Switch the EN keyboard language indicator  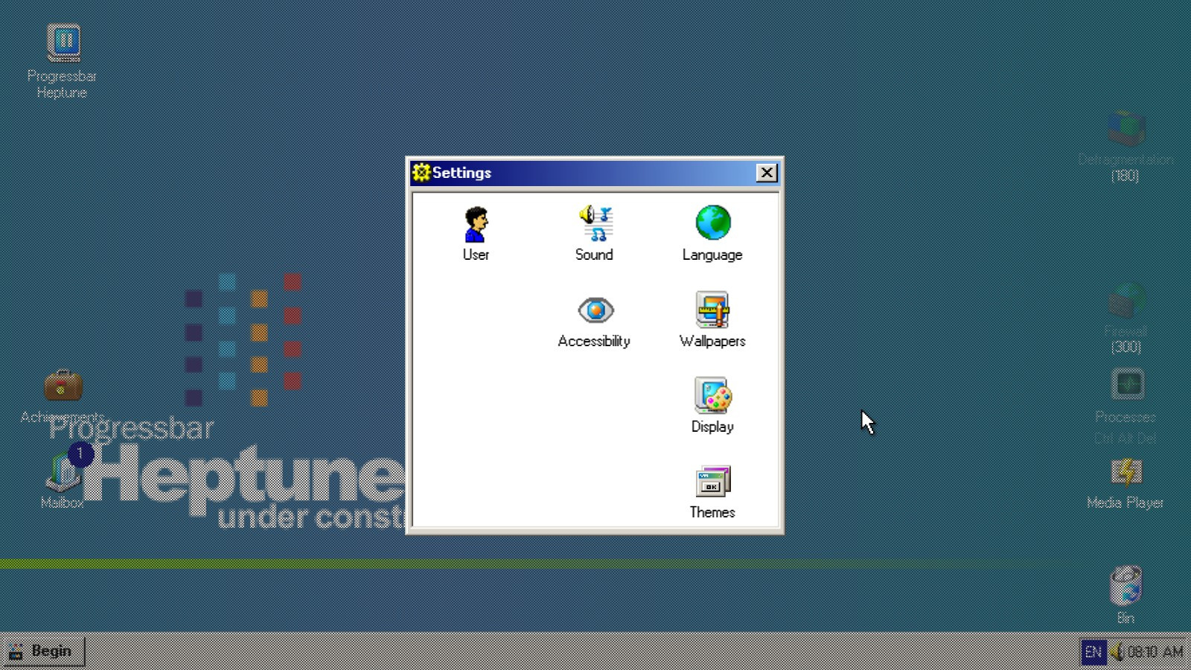1093,651
